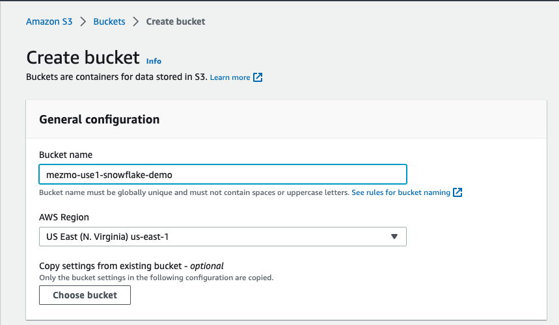Click the AWS Region label
559x325 pixels.
[x=64, y=217]
